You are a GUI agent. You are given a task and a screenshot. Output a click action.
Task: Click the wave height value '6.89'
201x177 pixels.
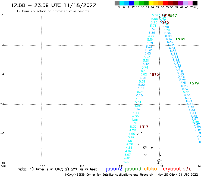click(183, 83)
